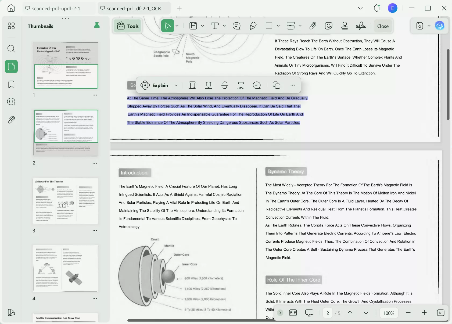Viewport: 452px width, 324px height.
Task: Open the Tools panel
Action: click(x=127, y=26)
